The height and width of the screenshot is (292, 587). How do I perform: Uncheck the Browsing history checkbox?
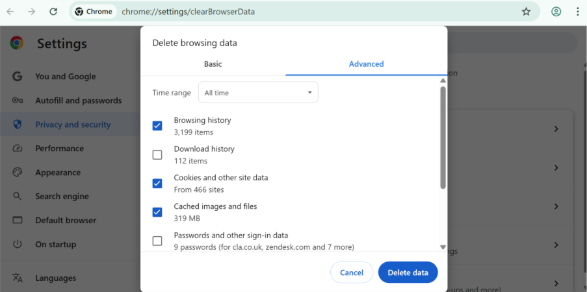pos(157,126)
